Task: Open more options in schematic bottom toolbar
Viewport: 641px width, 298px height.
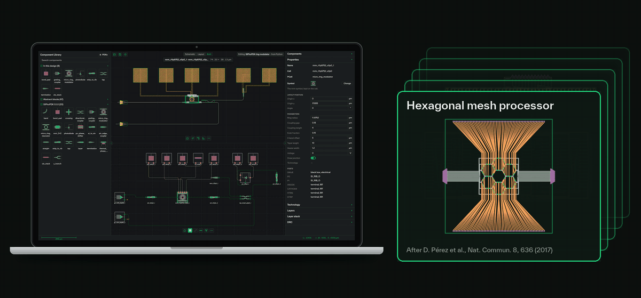Action: (x=212, y=230)
